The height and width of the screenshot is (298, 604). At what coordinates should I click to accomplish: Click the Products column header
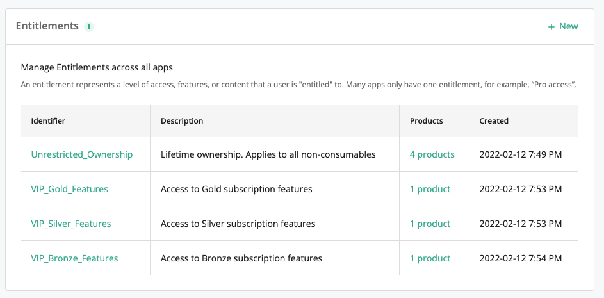[427, 120]
